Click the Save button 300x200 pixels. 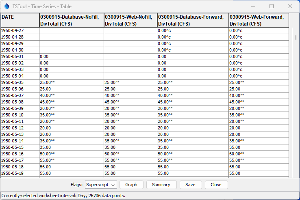190,185
